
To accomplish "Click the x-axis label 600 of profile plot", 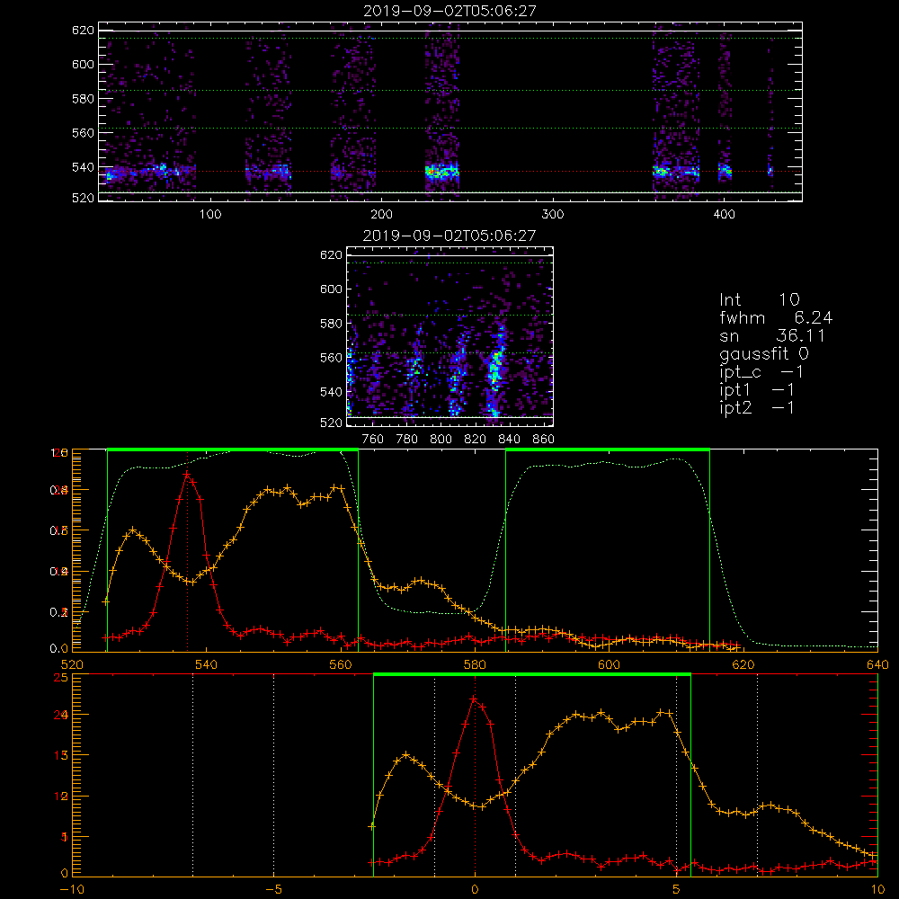I will 609,664.
